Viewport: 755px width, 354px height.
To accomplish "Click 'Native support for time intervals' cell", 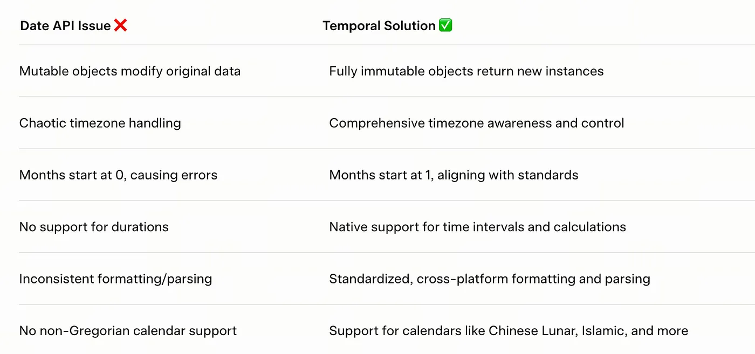I will (478, 227).
